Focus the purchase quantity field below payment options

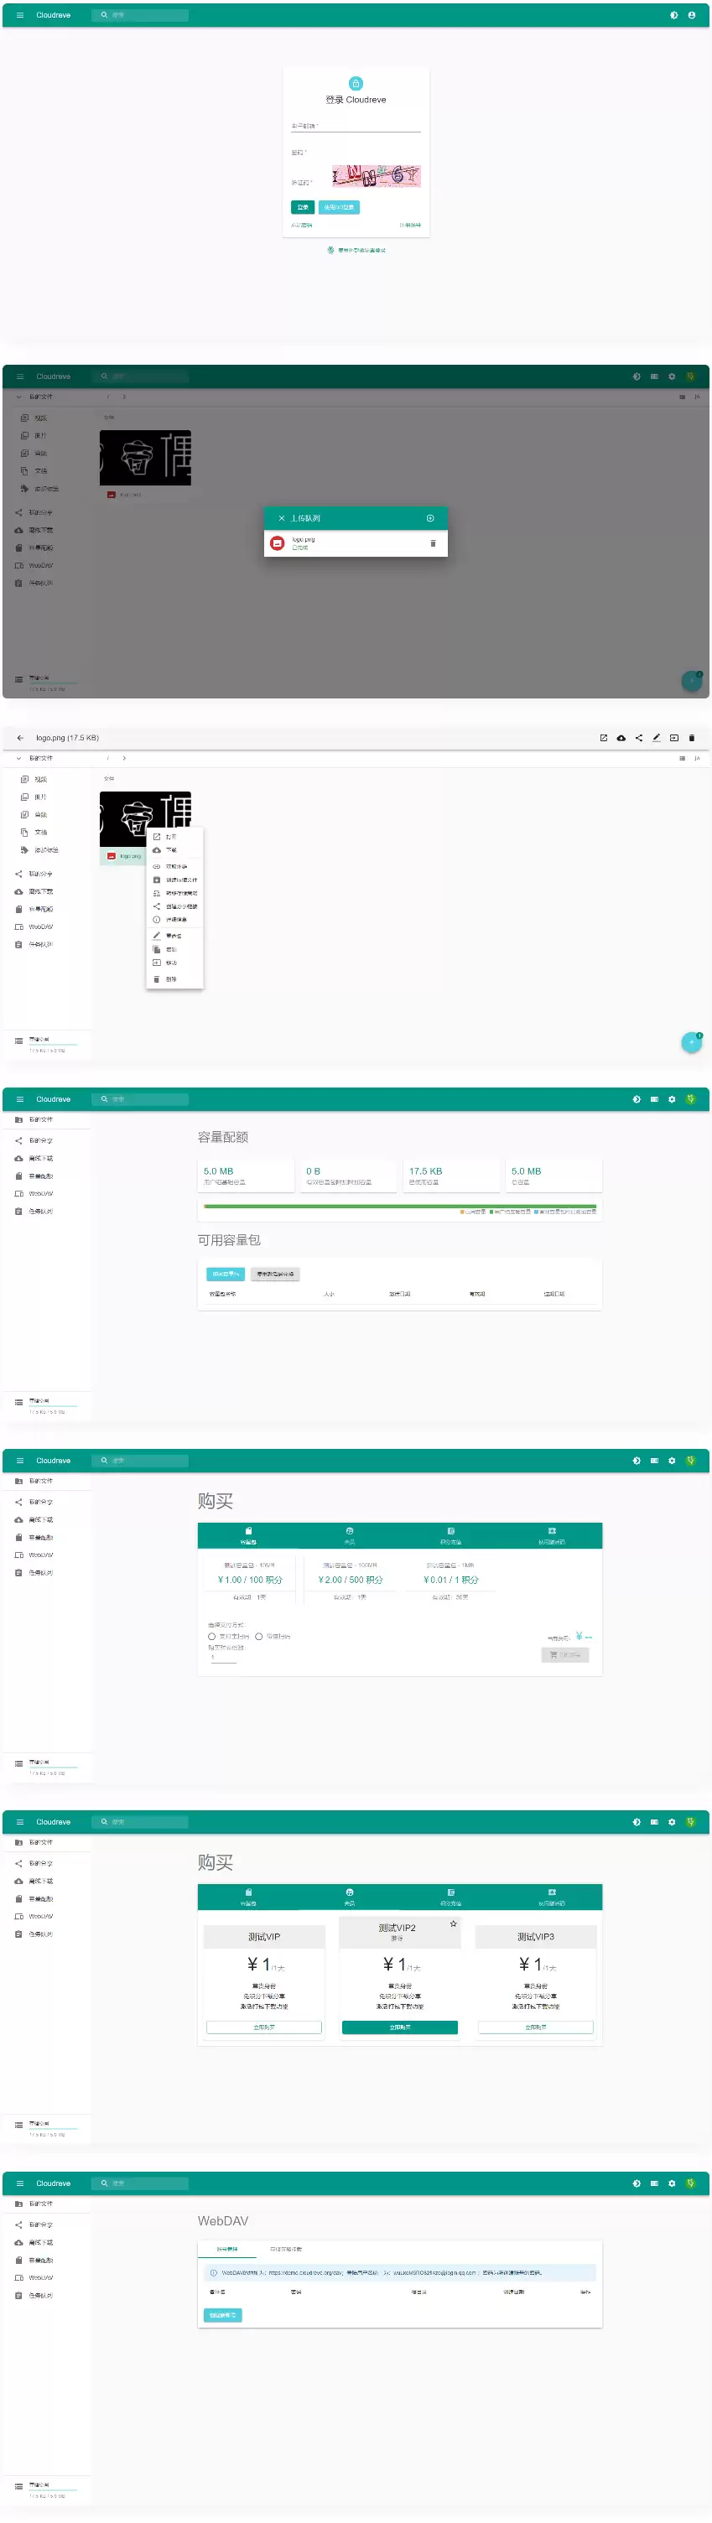click(223, 1657)
